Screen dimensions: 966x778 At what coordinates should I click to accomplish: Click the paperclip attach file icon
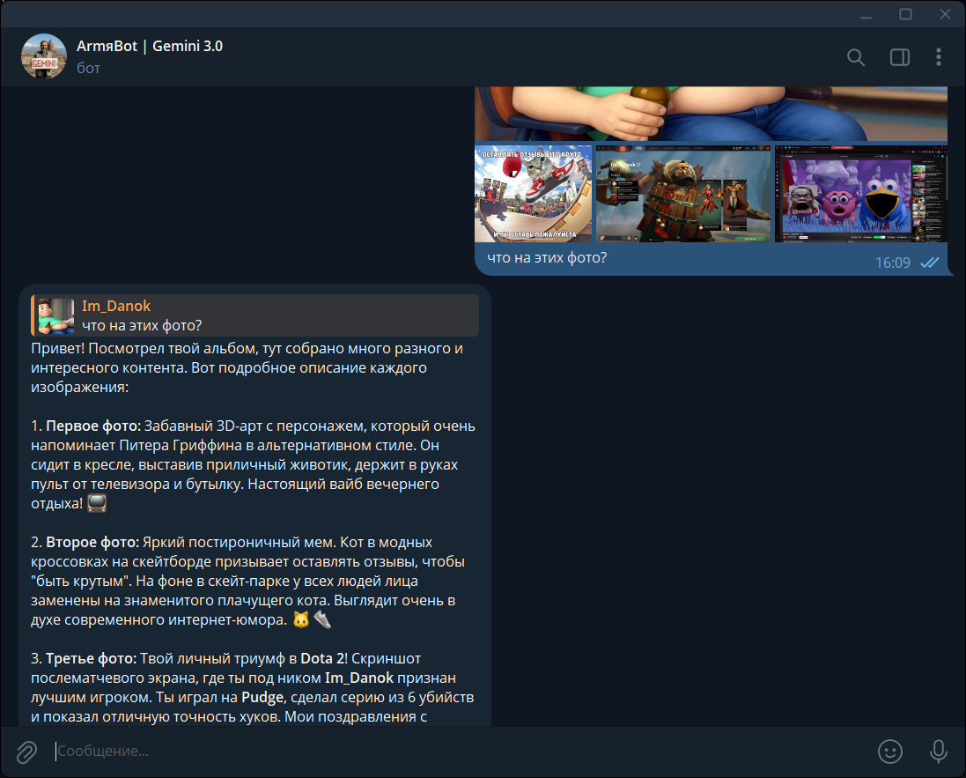[x=26, y=752]
